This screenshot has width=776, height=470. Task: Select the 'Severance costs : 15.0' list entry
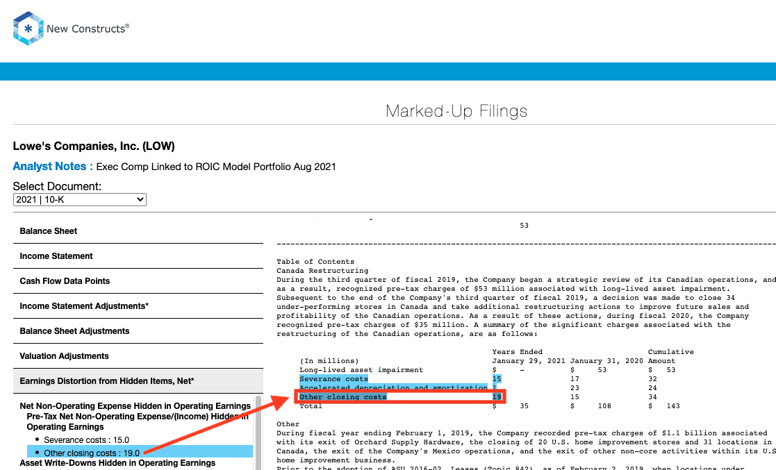(86, 440)
